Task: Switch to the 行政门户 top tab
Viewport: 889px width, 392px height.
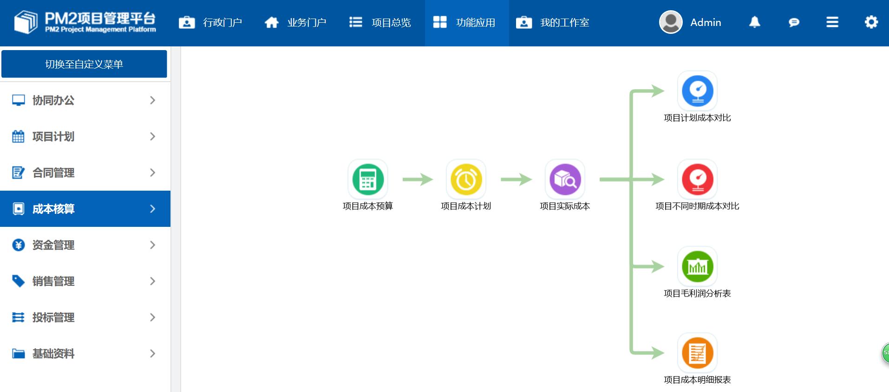Action: [211, 23]
